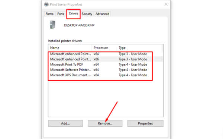Select the Microsoft Print To PDF driver
Viewport: 223px width, 139px height.
pyautogui.click(x=106, y=64)
